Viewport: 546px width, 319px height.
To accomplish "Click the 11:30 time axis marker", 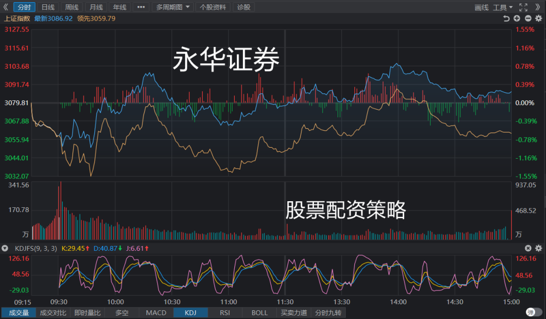I will 285,302.
